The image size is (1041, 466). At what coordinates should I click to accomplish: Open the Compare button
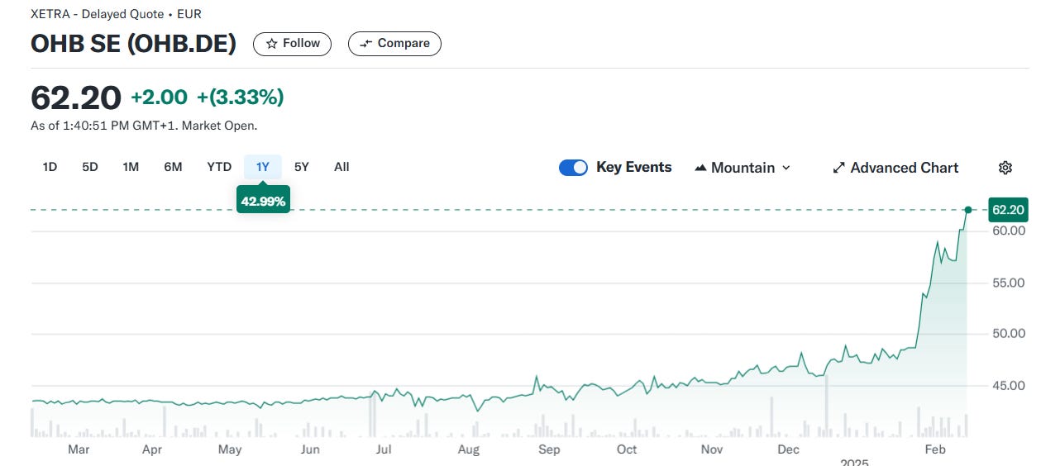(x=394, y=44)
